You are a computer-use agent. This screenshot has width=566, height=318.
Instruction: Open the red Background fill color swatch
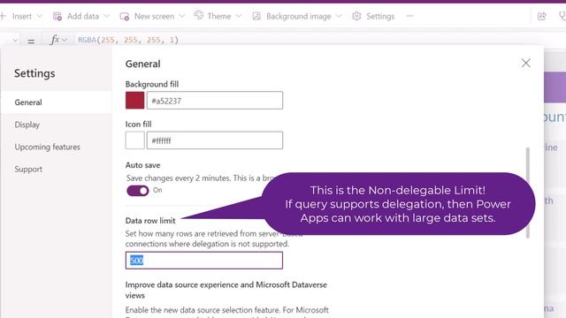[135, 100]
